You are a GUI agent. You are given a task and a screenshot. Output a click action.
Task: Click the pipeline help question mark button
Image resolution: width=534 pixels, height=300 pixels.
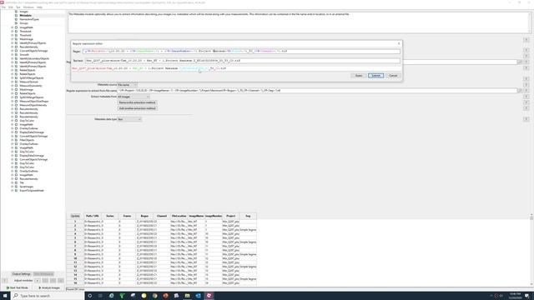click(5, 281)
